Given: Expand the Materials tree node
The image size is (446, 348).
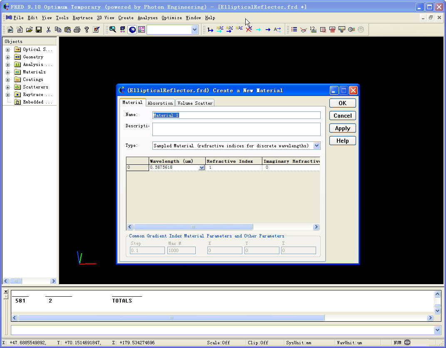Looking at the screenshot, I should (7, 72).
